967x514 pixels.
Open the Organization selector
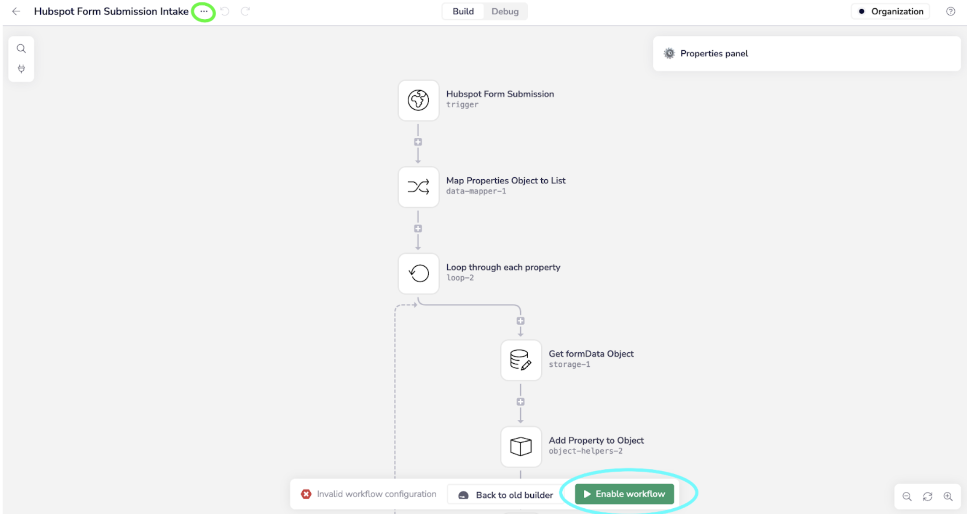tap(891, 11)
